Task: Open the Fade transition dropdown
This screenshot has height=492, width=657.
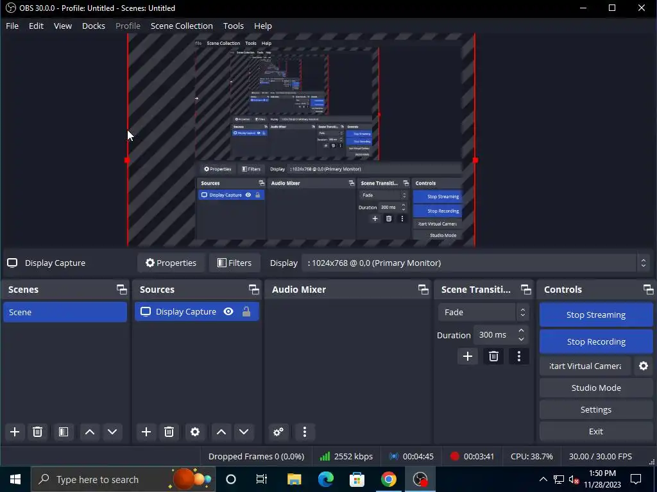Action: [x=484, y=312]
